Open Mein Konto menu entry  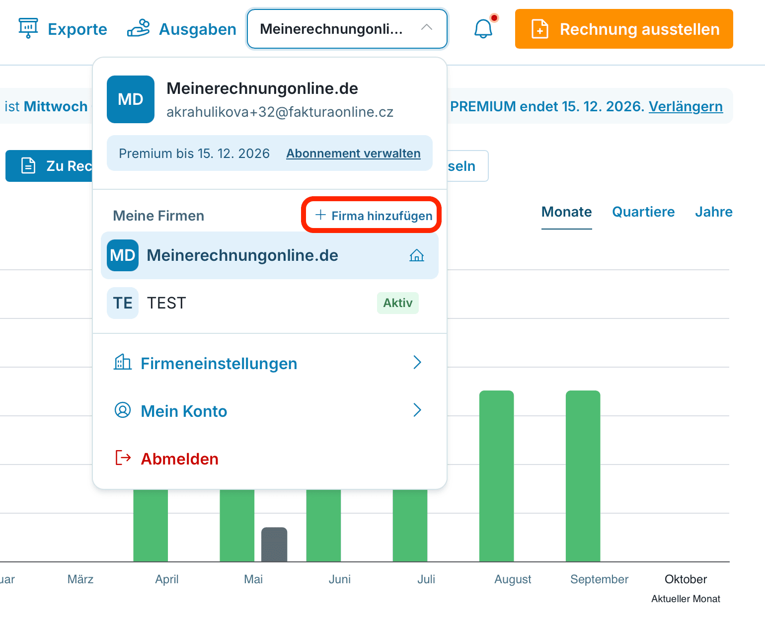(x=270, y=410)
